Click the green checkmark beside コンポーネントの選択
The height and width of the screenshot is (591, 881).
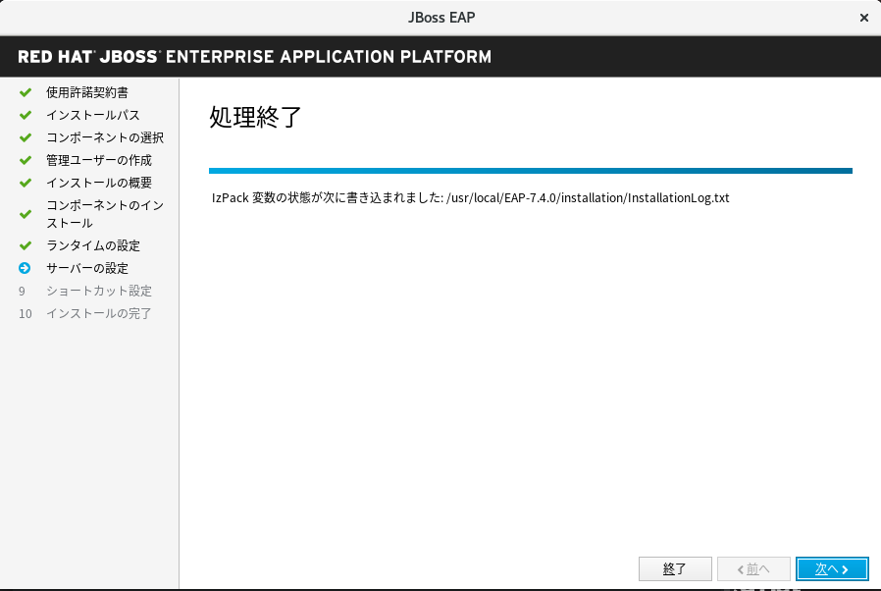point(26,137)
